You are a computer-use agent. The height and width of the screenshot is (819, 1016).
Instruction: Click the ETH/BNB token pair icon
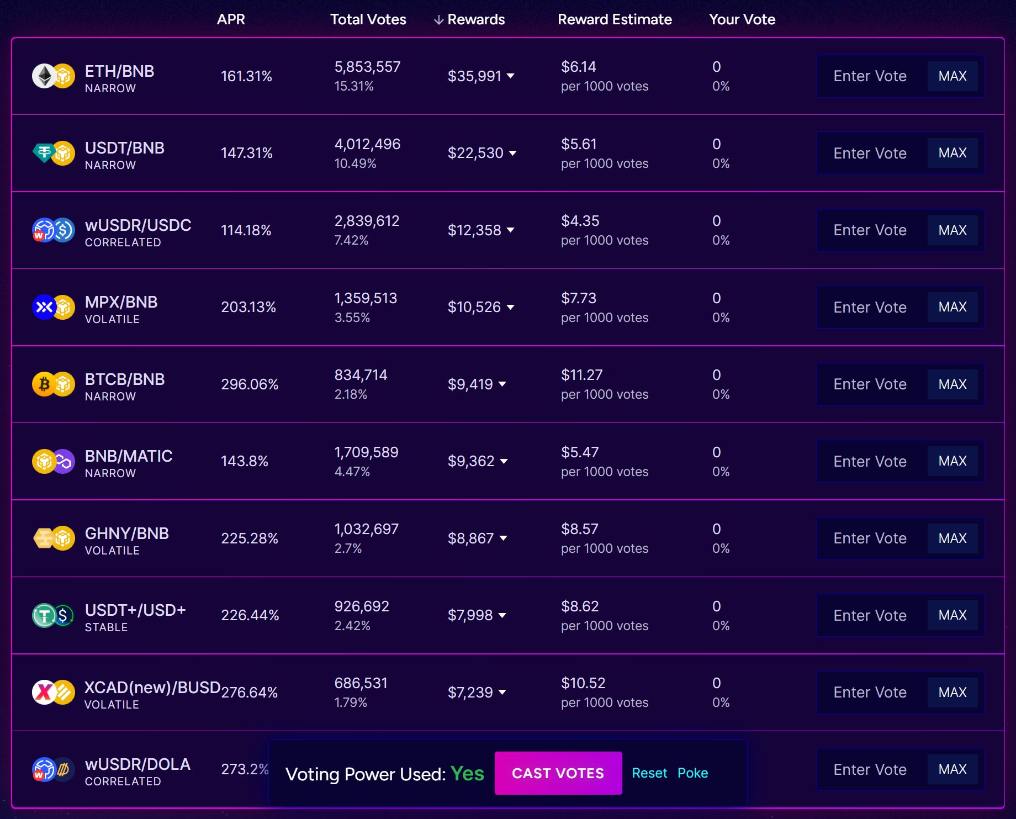(54, 76)
